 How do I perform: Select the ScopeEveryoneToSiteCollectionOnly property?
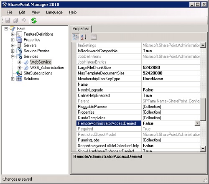click(x=138, y=146)
